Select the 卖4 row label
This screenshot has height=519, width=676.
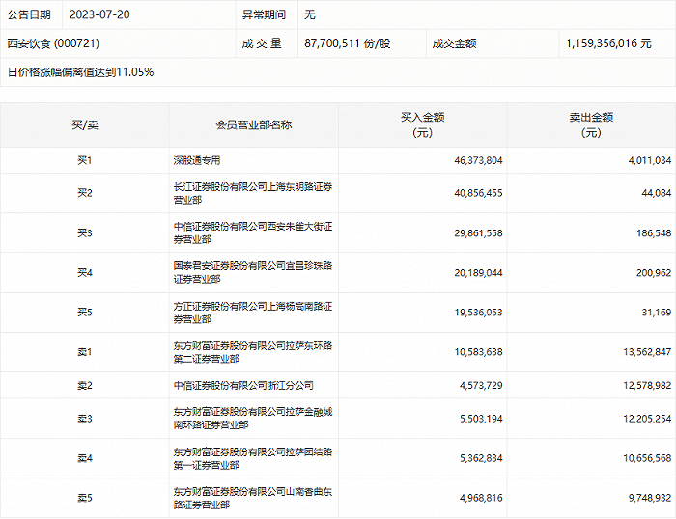(85, 458)
